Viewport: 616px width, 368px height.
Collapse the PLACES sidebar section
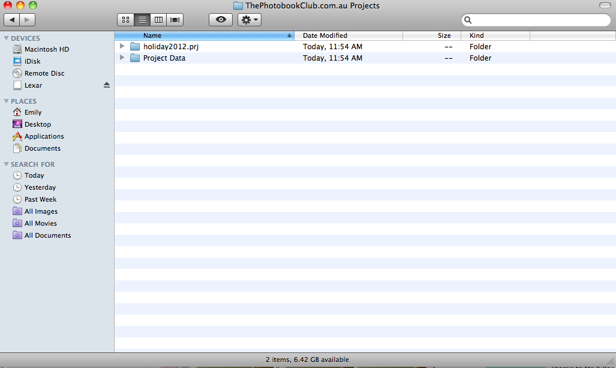pyautogui.click(x=6, y=101)
